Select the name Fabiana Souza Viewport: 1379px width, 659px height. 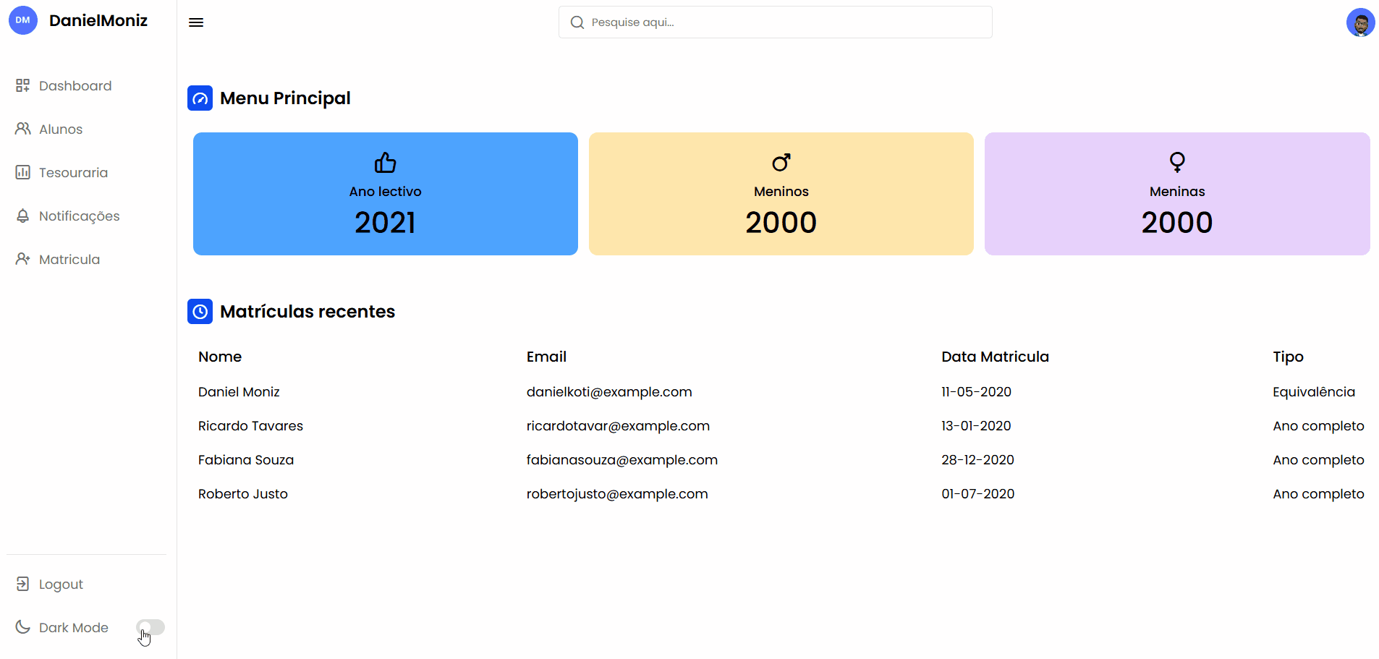coord(246,459)
